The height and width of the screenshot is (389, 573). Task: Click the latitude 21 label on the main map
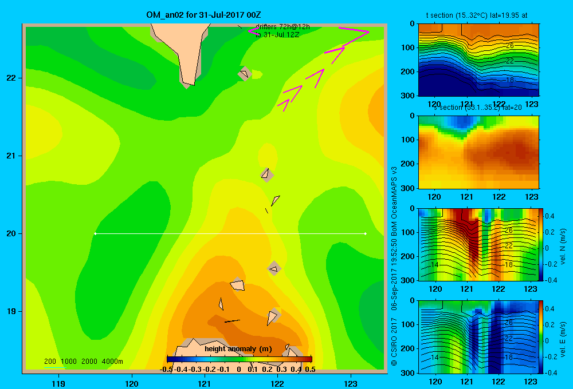point(11,156)
